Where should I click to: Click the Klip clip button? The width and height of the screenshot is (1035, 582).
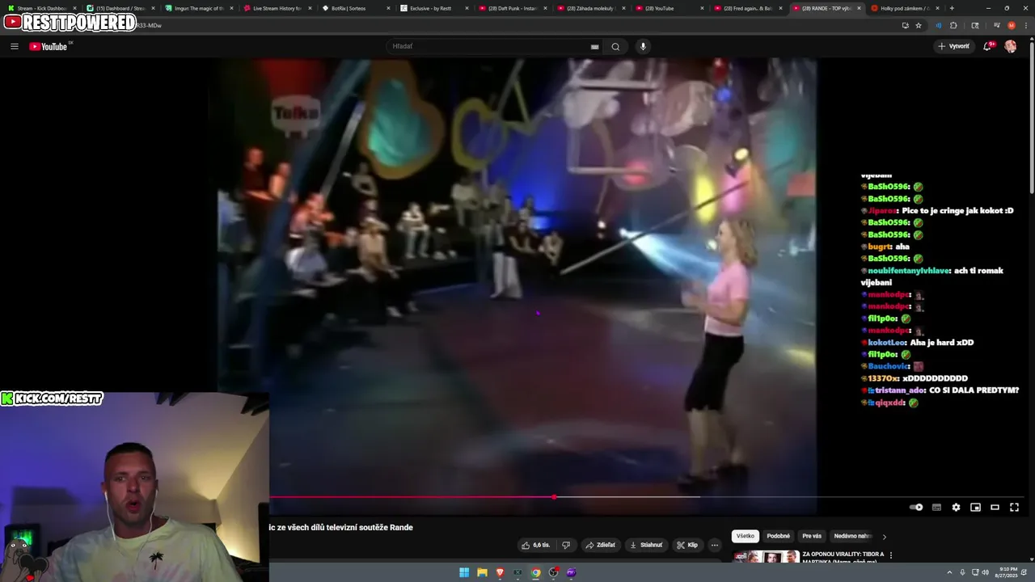pyautogui.click(x=687, y=545)
